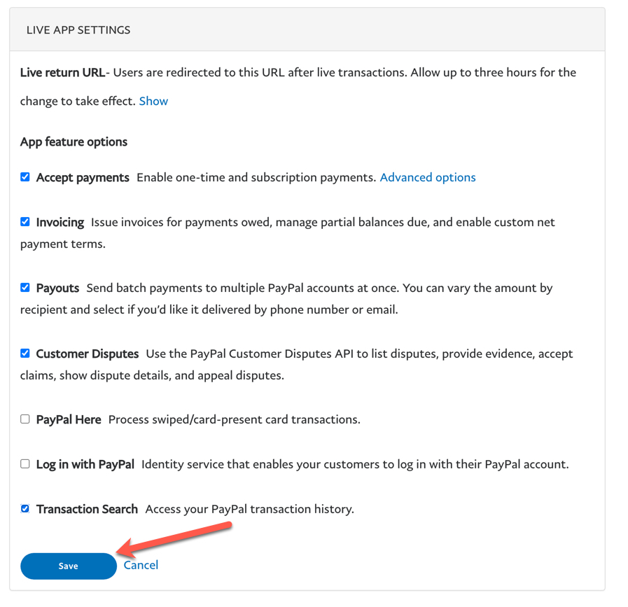Disable the Invoicing feature checkbox
The width and height of the screenshot is (628, 607).
25,221
